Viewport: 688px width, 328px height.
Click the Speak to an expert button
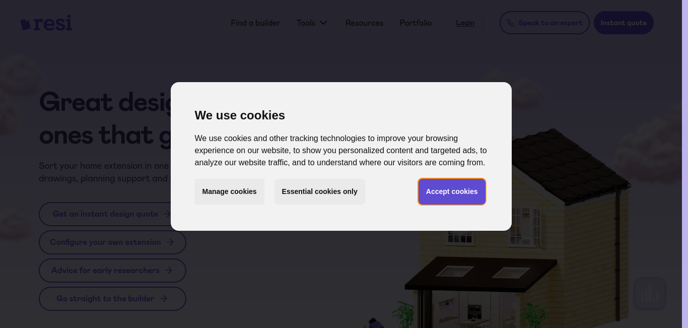(x=544, y=23)
